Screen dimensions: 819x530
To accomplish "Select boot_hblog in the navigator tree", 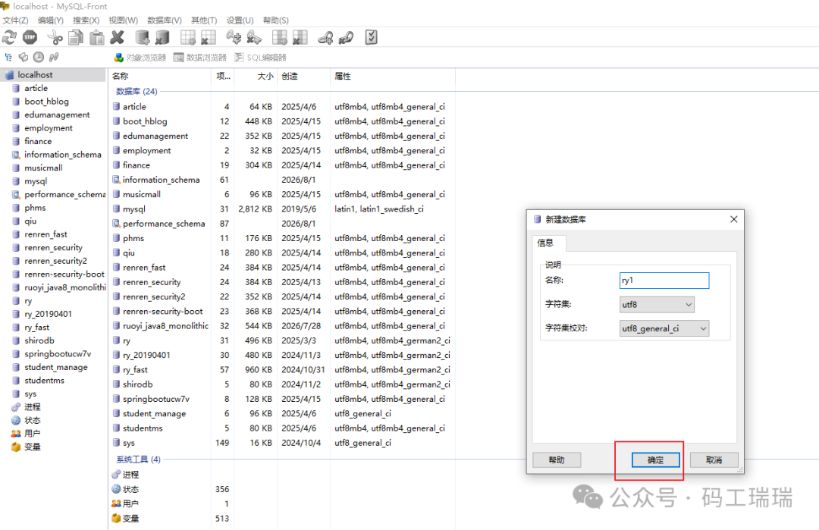I will pos(46,102).
